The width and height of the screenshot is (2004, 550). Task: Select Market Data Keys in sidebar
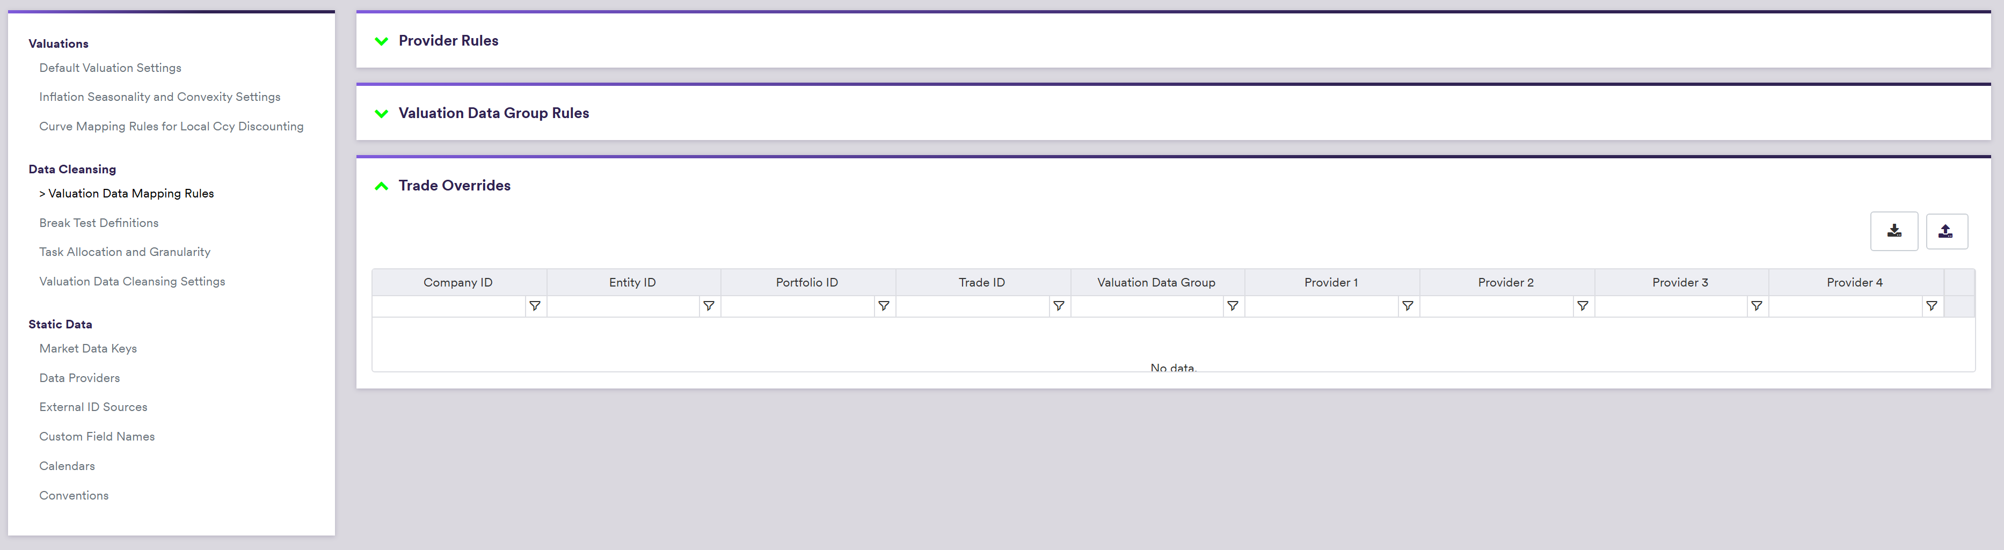[88, 349]
